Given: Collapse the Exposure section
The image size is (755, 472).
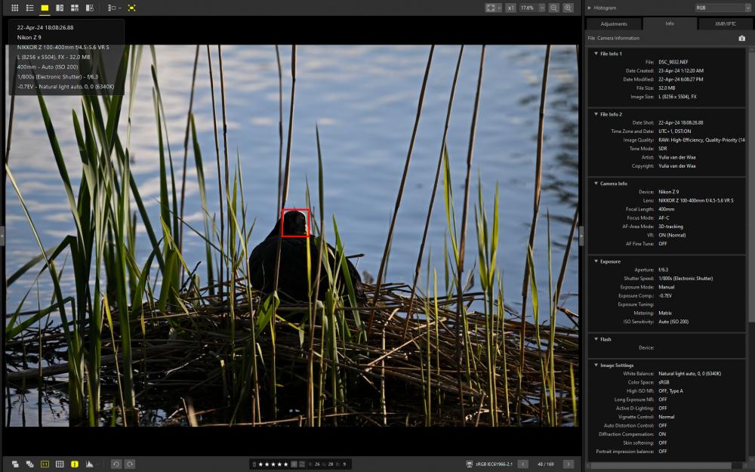Looking at the screenshot, I should point(596,261).
